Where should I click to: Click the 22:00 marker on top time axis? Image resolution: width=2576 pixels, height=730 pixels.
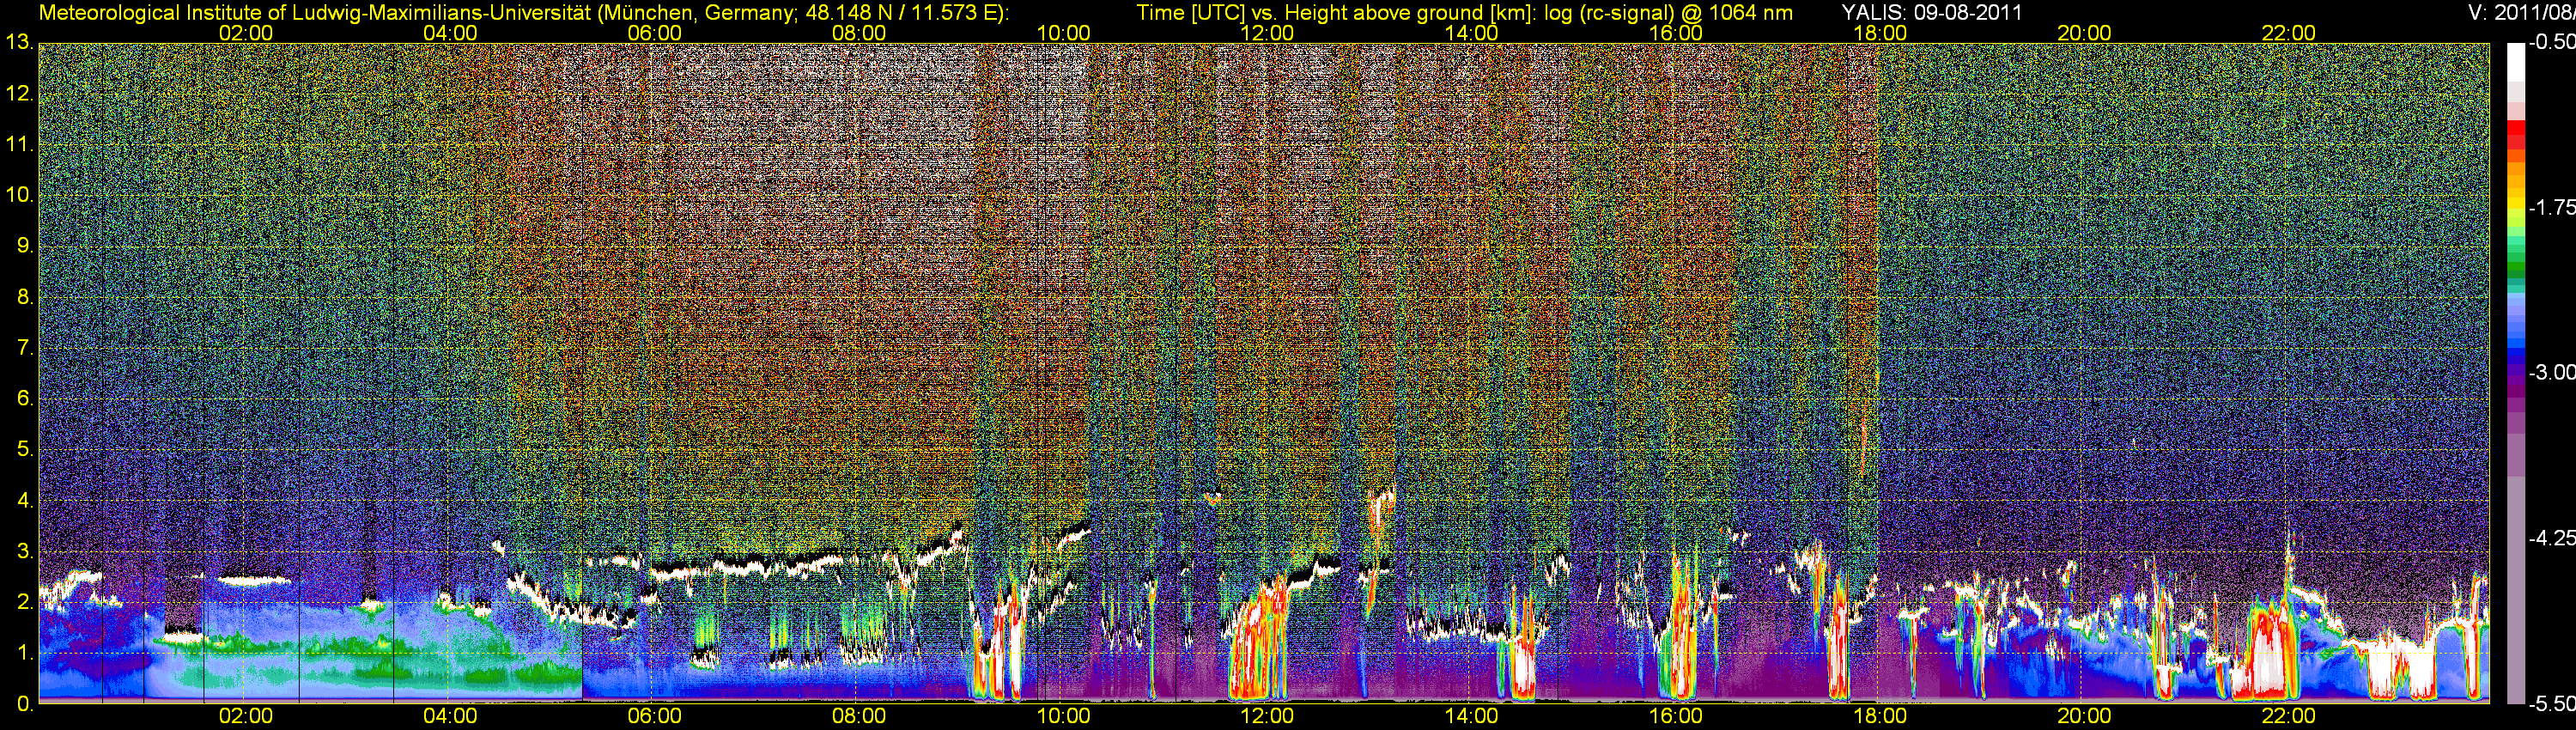point(2288,33)
